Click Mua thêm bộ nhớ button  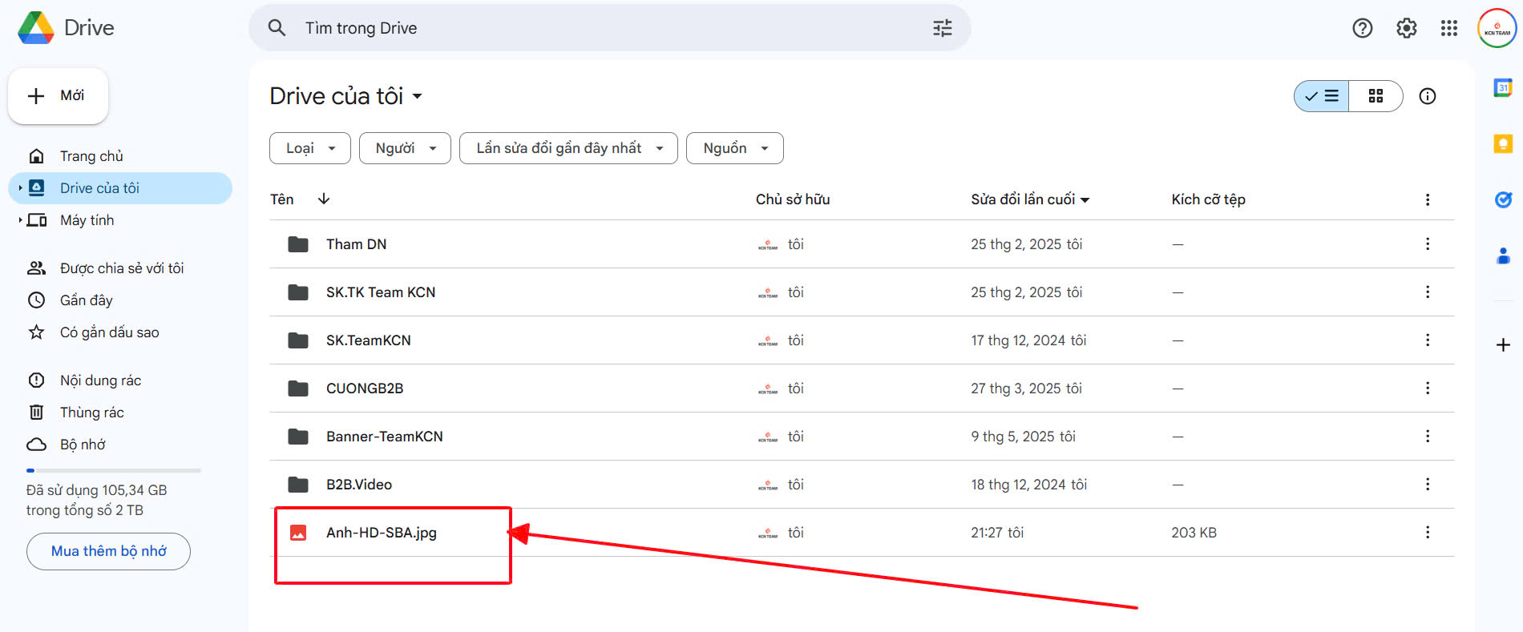108,551
